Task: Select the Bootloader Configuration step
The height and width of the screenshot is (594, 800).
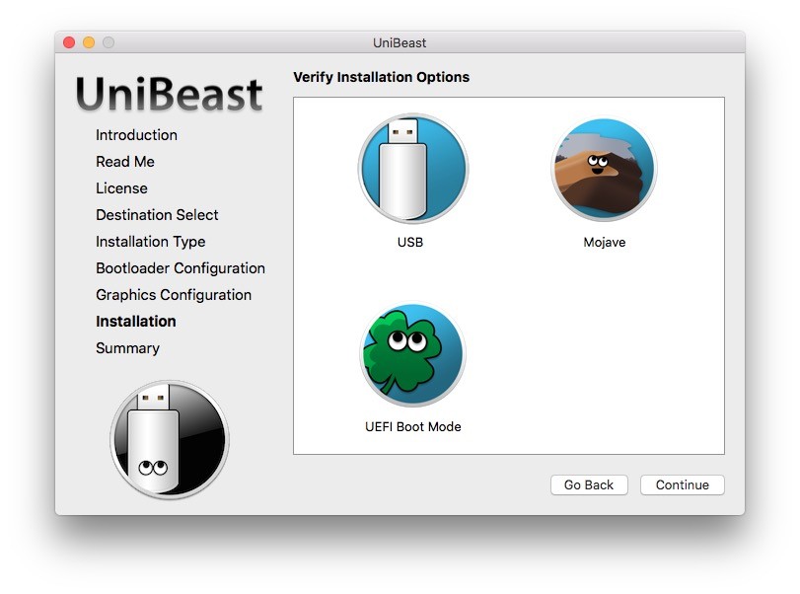Action: coord(181,268)
